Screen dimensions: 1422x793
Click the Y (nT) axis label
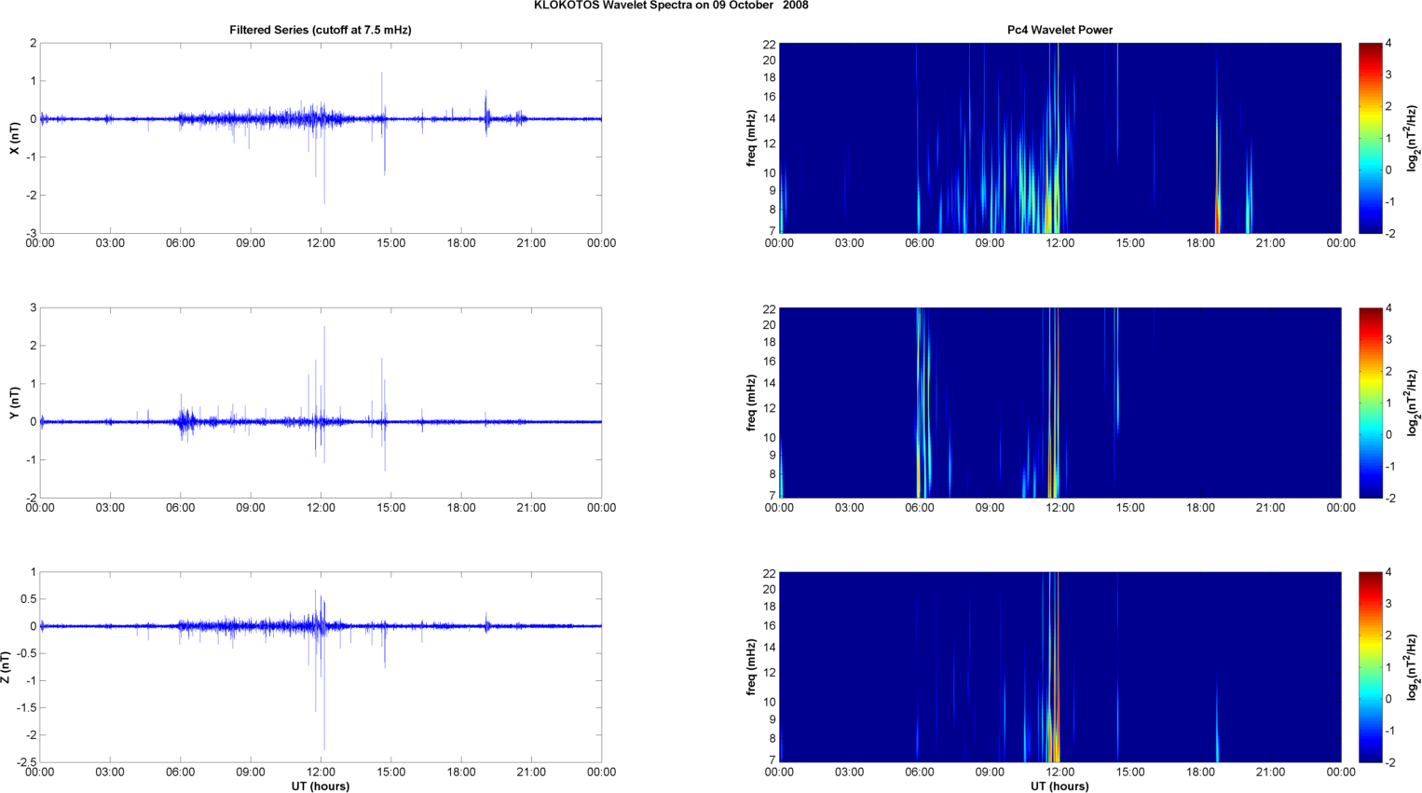point(14,403)
